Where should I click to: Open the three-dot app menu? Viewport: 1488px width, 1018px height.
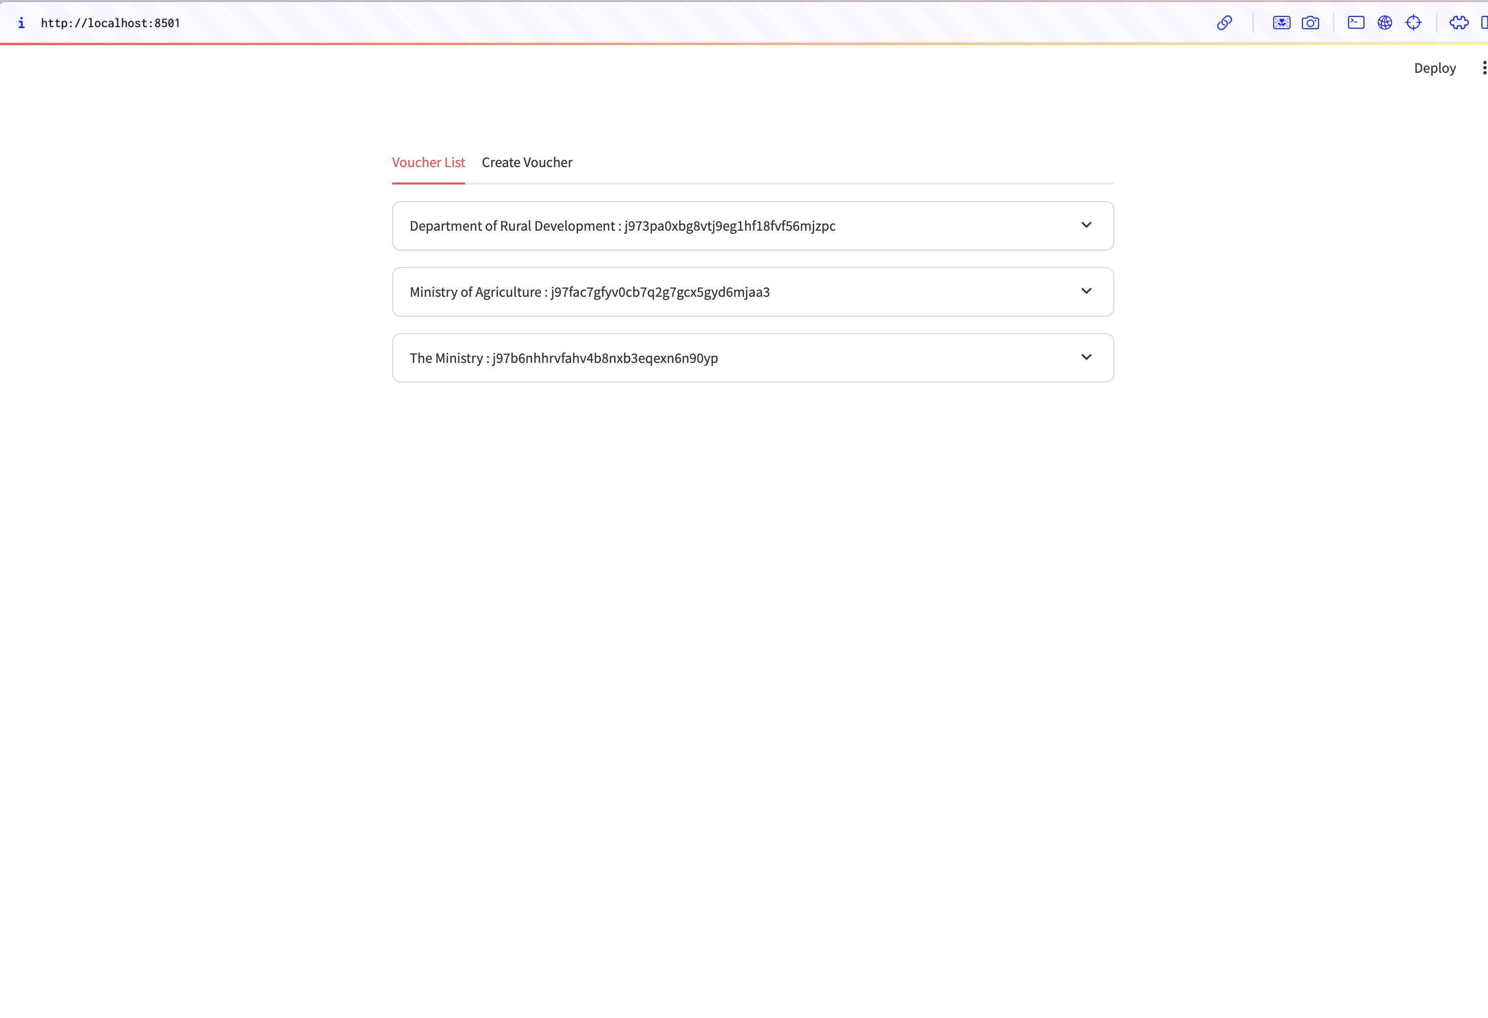pyautogui.click(x=1483, y=68)
